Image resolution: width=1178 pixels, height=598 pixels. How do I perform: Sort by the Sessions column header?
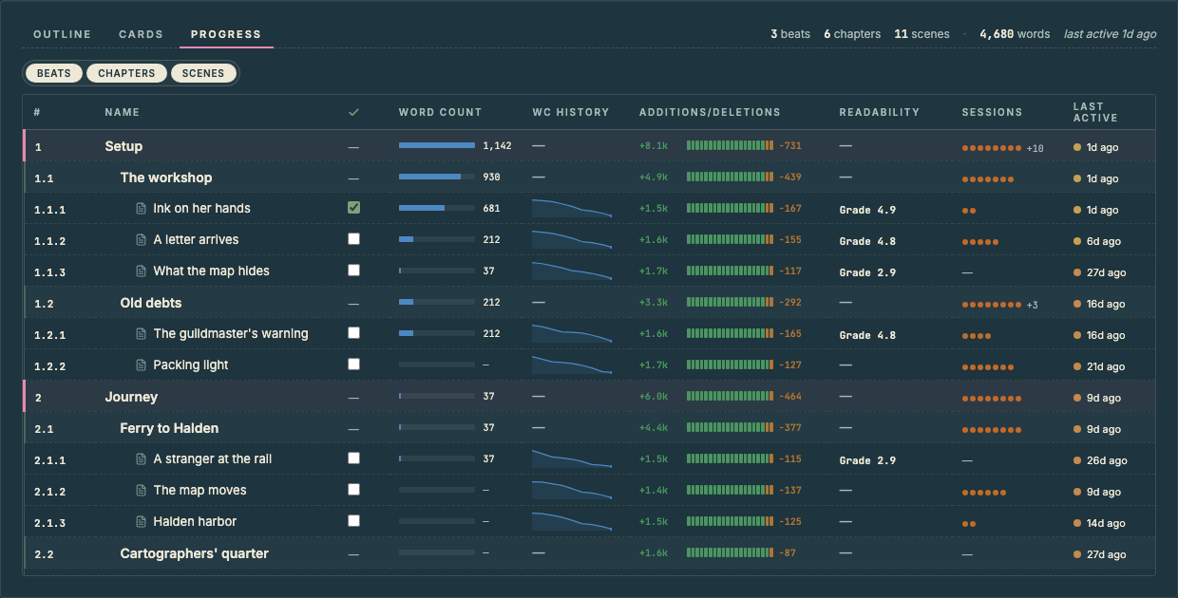coord(992,112)
